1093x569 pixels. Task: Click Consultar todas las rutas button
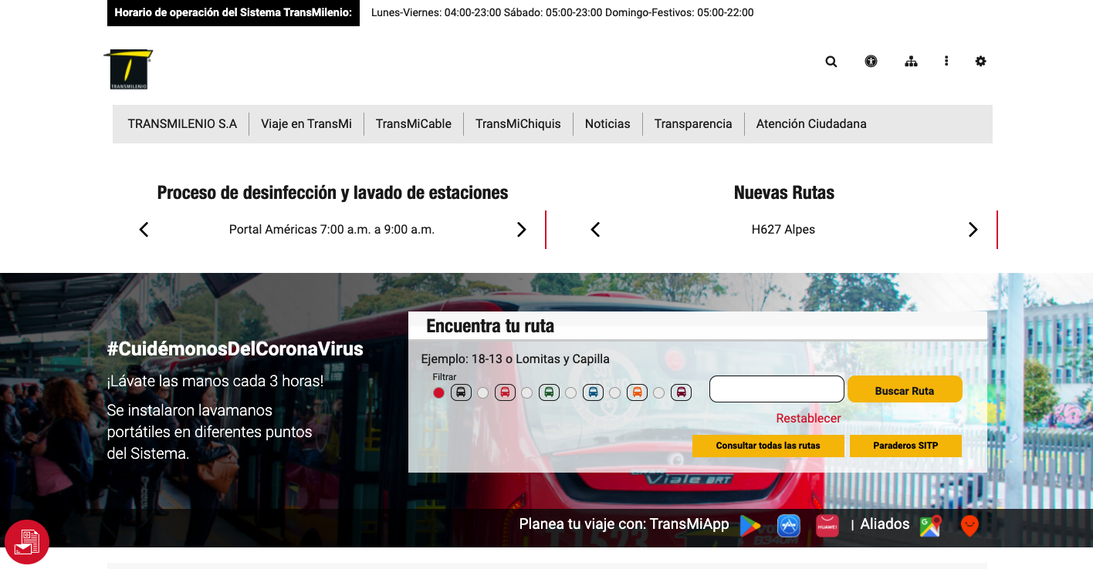[768, 446]
